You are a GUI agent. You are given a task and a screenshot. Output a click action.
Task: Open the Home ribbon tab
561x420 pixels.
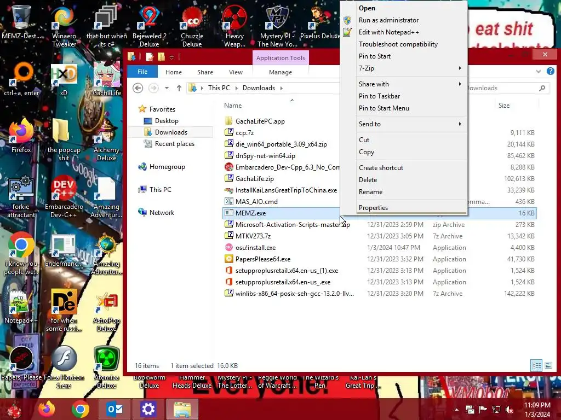tap(174, 72)
